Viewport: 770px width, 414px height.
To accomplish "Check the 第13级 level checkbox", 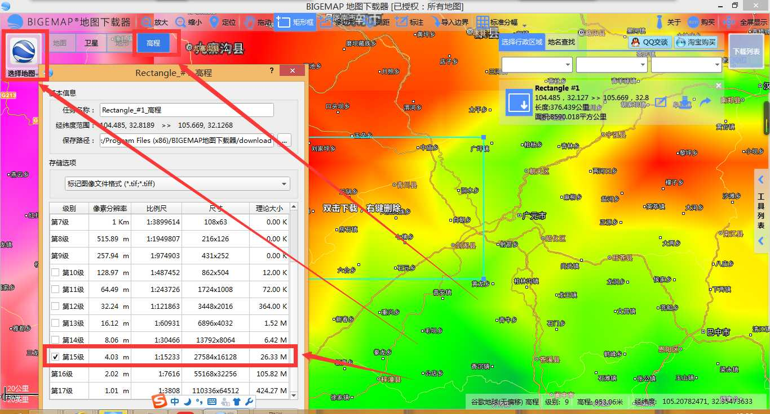I will click(55, 323).
